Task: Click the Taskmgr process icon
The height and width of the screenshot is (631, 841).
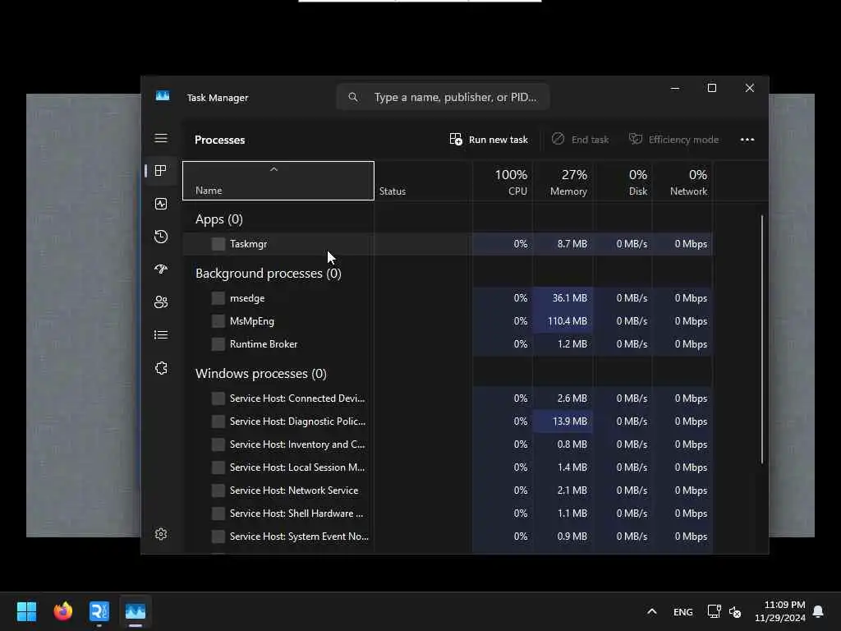Action: pos(218,244)
